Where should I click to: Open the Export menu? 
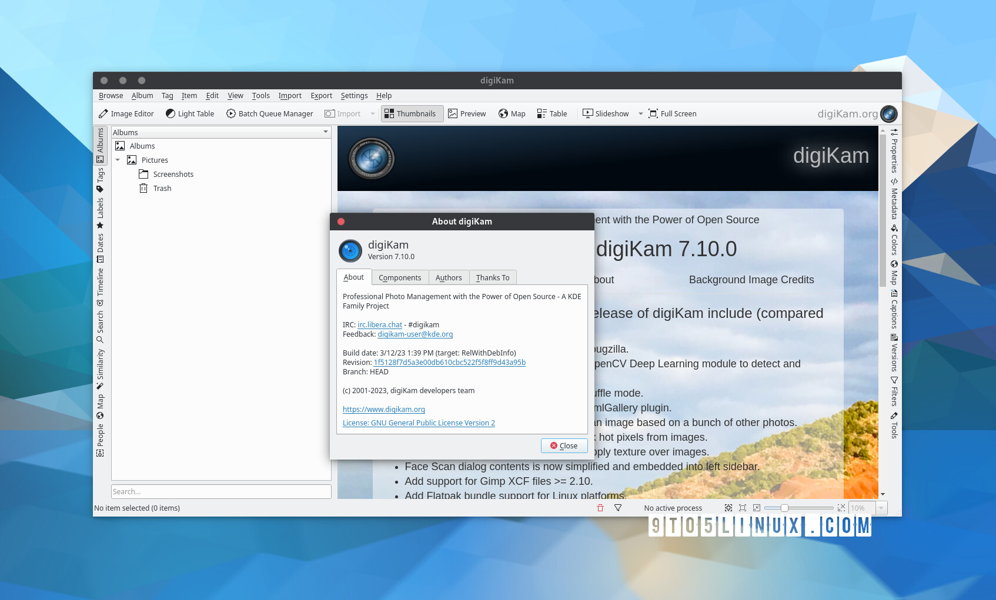tap(321, 96)
